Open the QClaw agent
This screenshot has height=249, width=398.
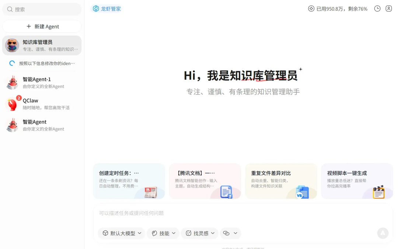[x=42, y=104]
